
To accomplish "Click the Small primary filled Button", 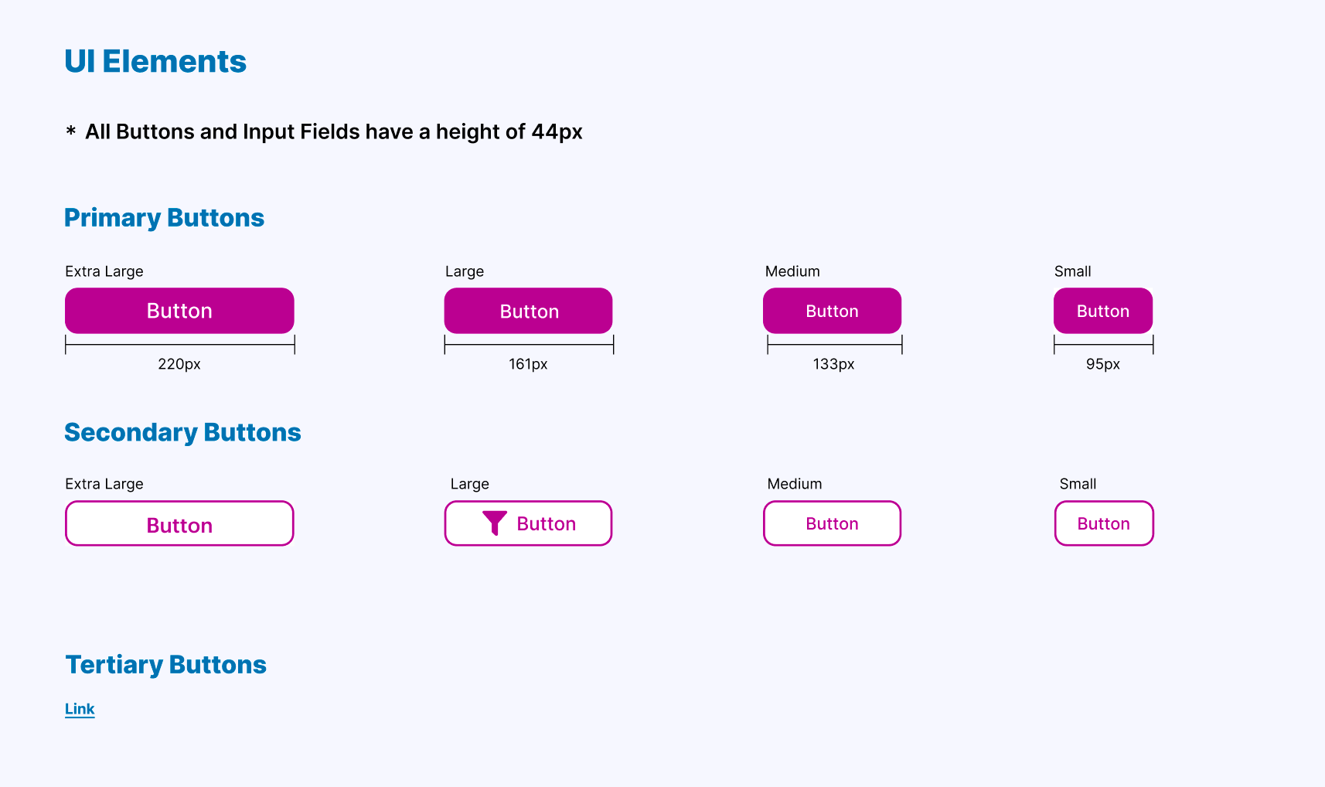I will pos(1103,311).
